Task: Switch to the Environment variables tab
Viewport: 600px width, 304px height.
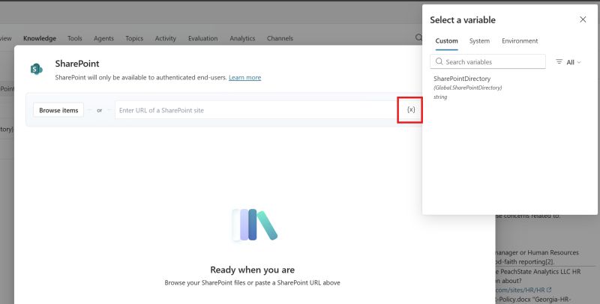Action: click(x=520, y=41)
